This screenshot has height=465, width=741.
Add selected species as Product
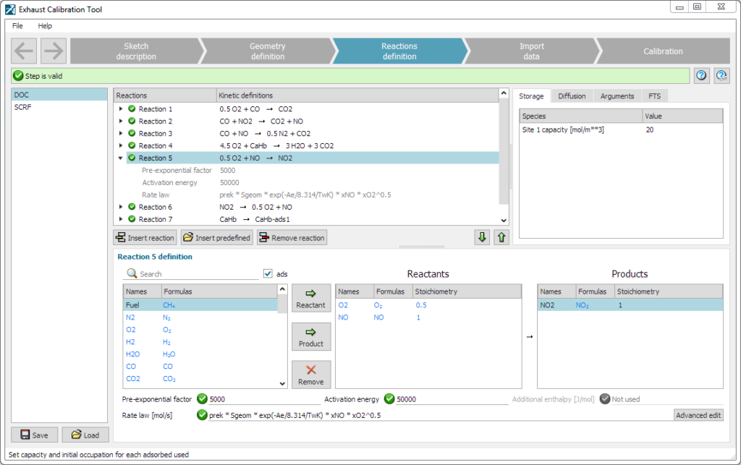pos(311,336)
